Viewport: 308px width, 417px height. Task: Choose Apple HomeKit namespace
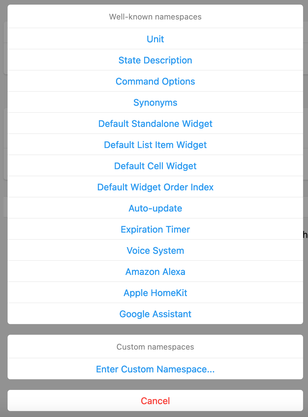pyautogui.click(x=155, y=293)
